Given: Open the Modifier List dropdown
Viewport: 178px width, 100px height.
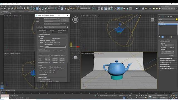Looking at the screenshot, I should pyautogui.click(x=168, y=22).
